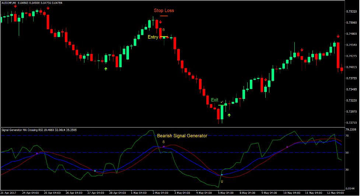Click the AUDCHF,H4 chart title

[10, 3]
